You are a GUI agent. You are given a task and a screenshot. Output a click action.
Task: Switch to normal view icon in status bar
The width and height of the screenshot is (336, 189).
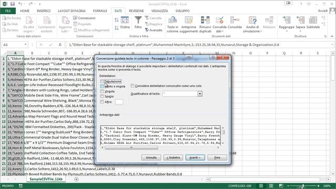(261, 186)
